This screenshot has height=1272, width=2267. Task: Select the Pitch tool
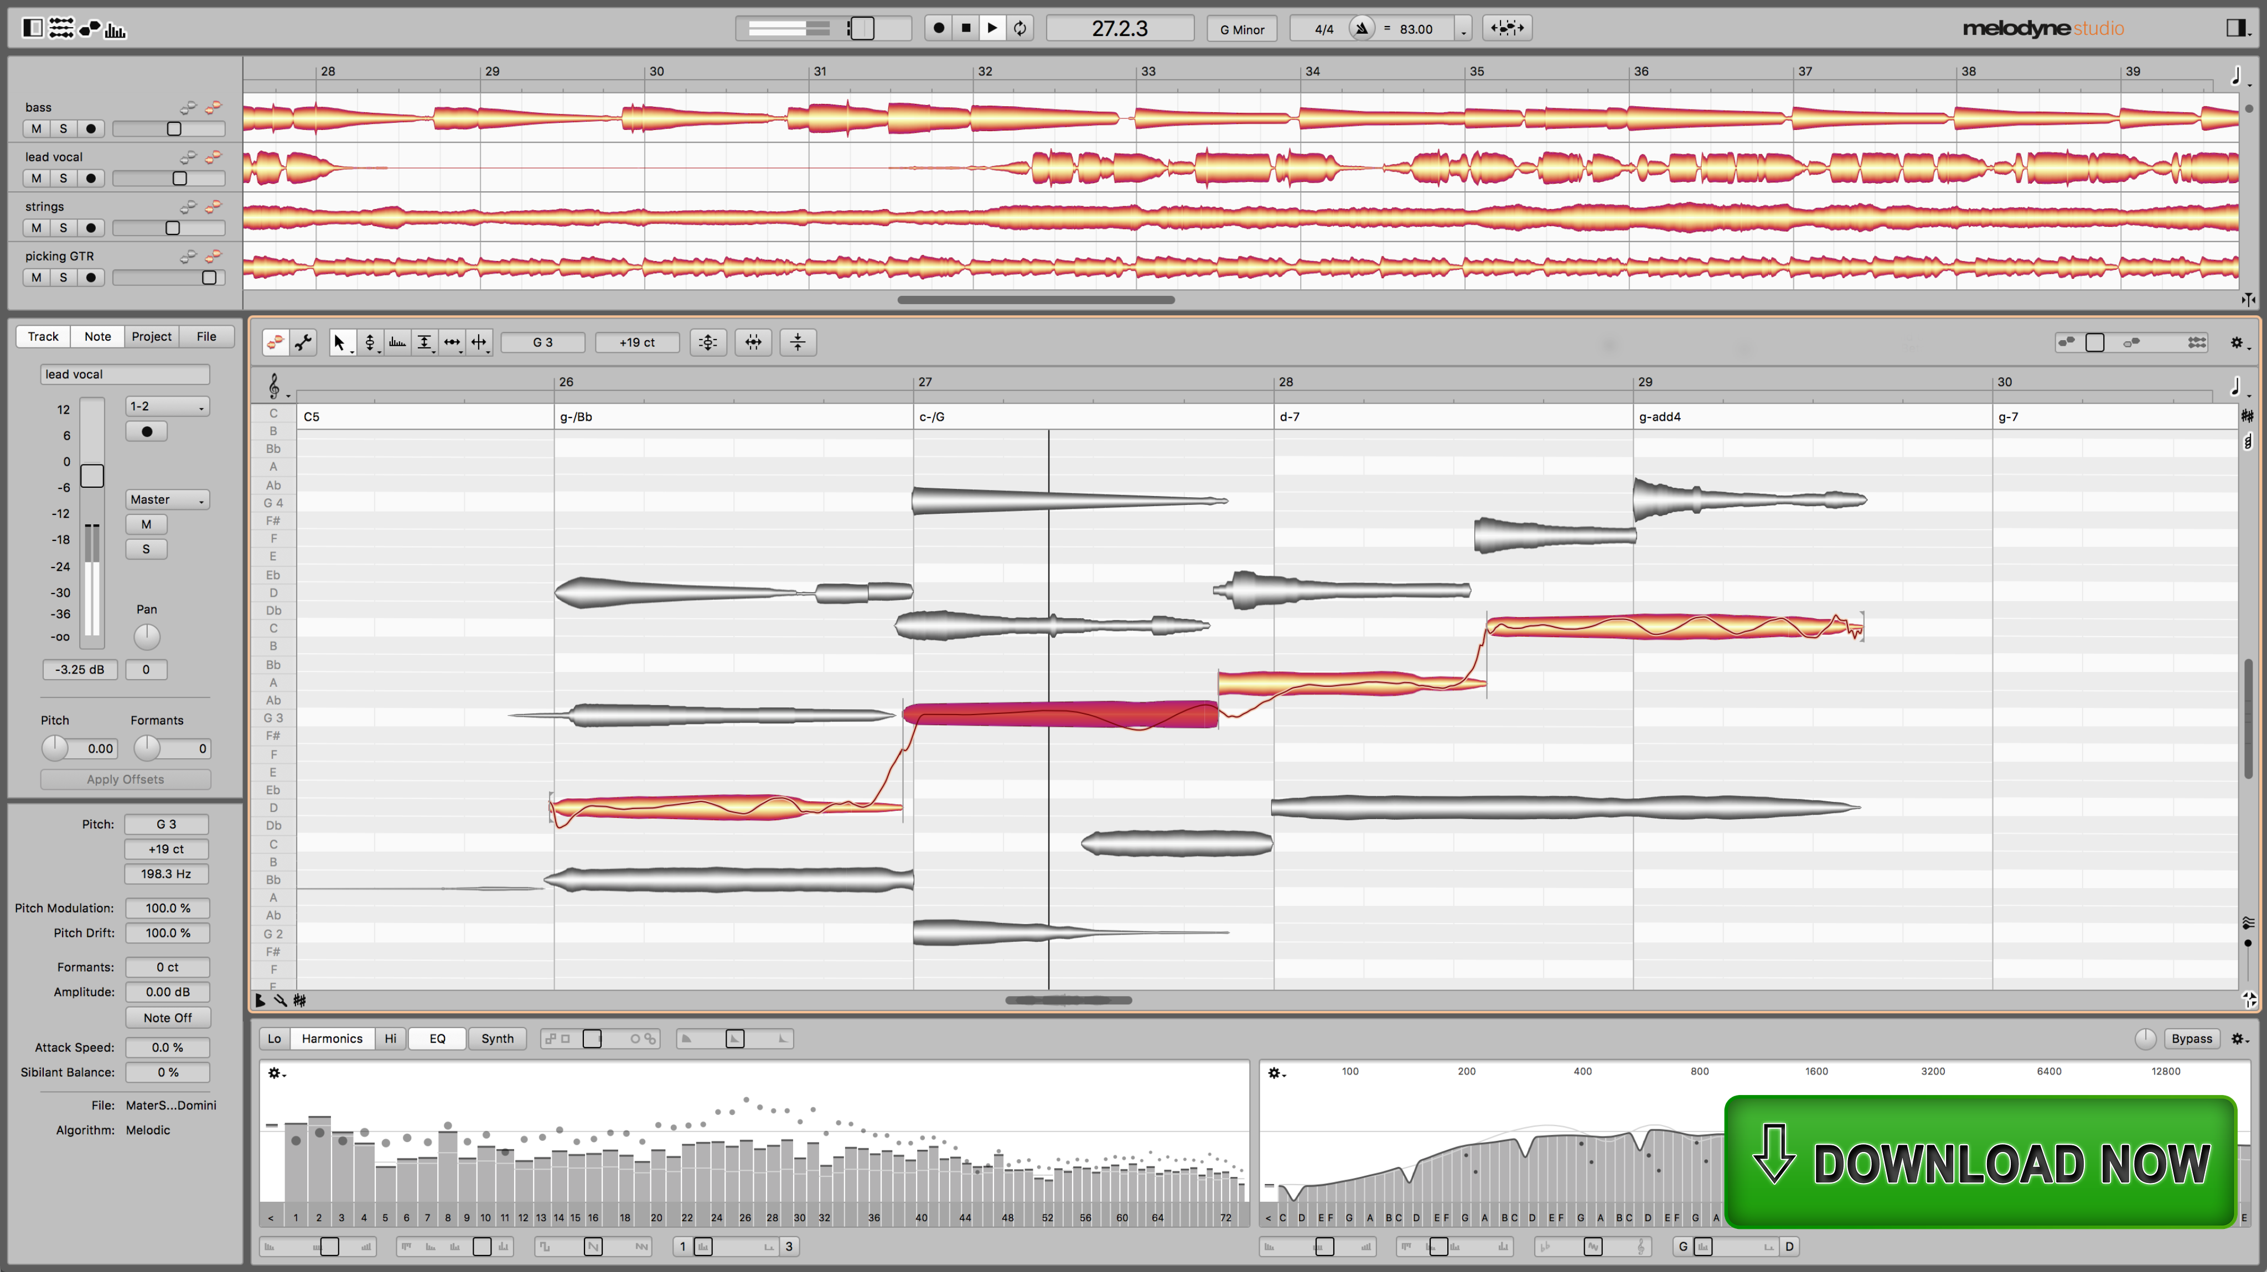[370, 342]
